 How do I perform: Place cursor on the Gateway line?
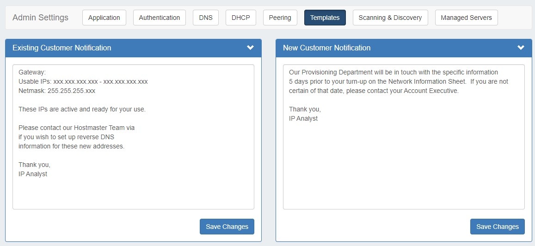[32, 72]
